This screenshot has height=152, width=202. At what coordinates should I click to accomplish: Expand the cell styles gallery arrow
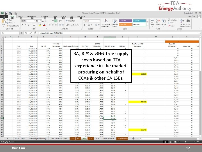147,25
